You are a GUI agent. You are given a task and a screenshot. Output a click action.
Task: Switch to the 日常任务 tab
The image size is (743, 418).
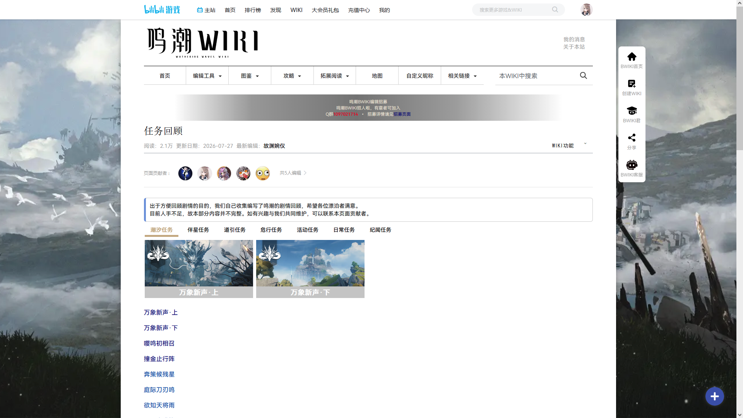(344, 230)
